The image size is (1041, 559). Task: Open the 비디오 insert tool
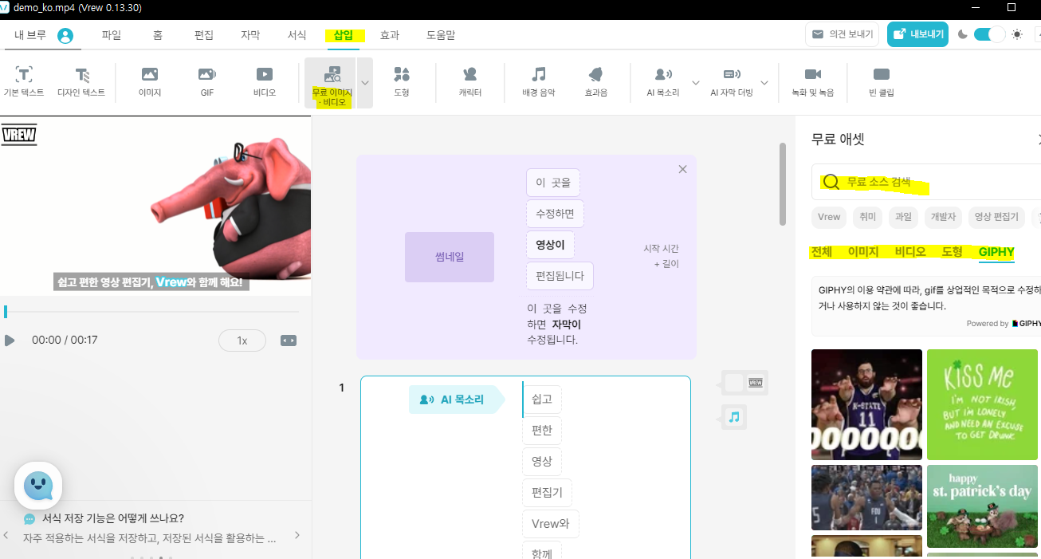(x=263, y=82)
